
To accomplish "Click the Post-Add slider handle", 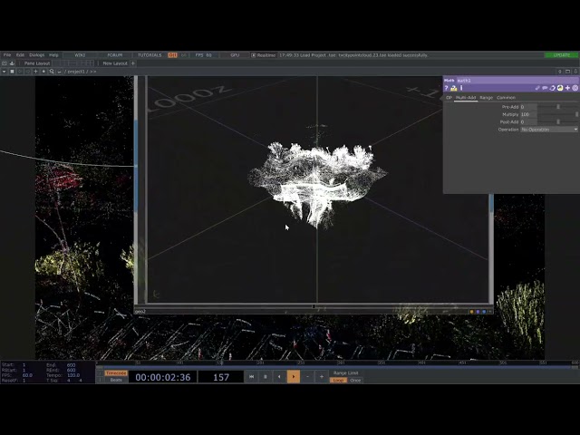I will [558, 121].
